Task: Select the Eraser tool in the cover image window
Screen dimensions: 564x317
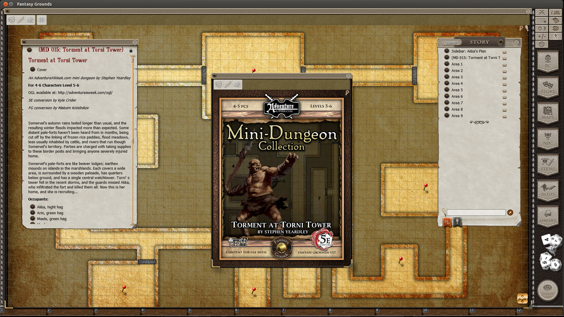Action: pos(237,85)
